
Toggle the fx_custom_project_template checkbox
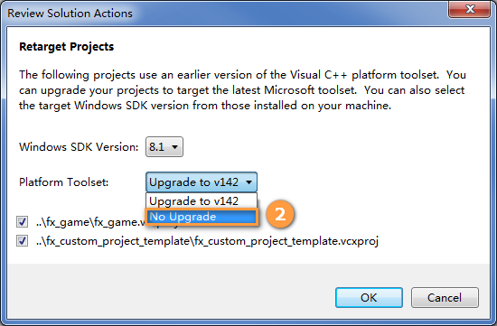point(22,241)
